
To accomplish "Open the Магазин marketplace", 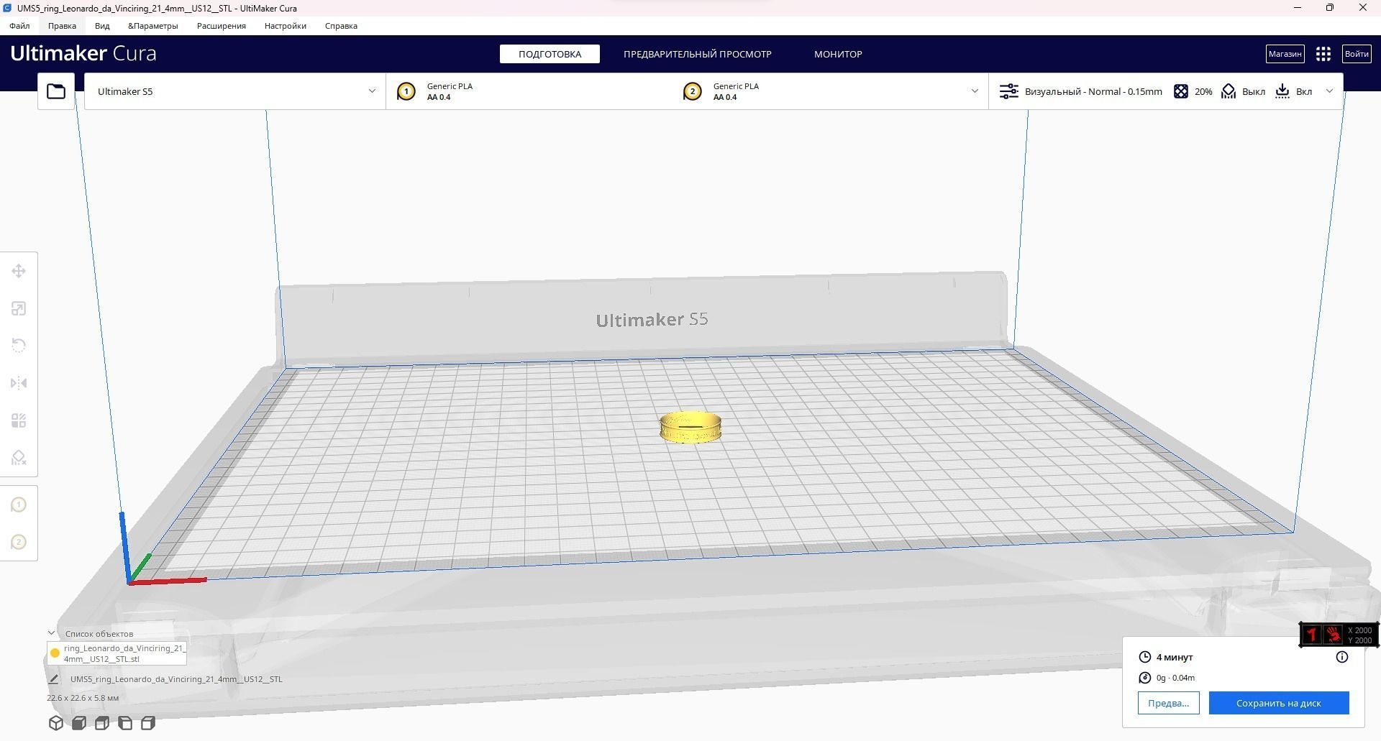I will 1285,54.
